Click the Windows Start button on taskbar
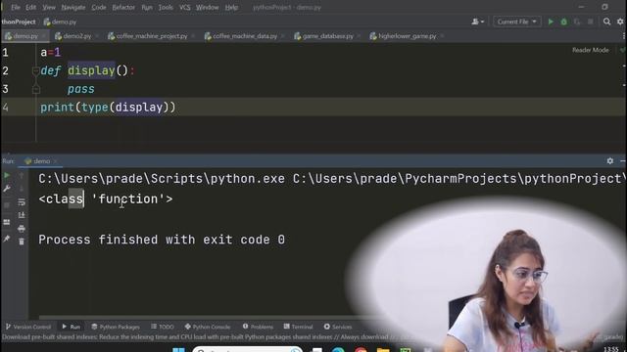 [178, 350]
